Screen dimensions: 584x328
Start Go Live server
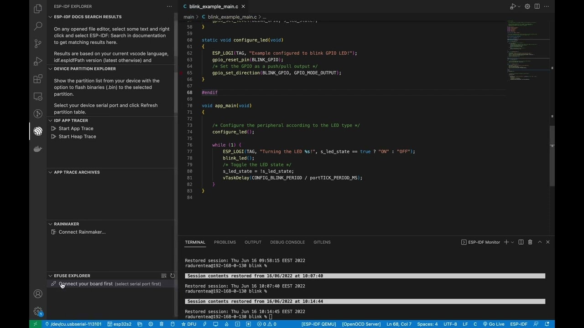tap(494, 324)
